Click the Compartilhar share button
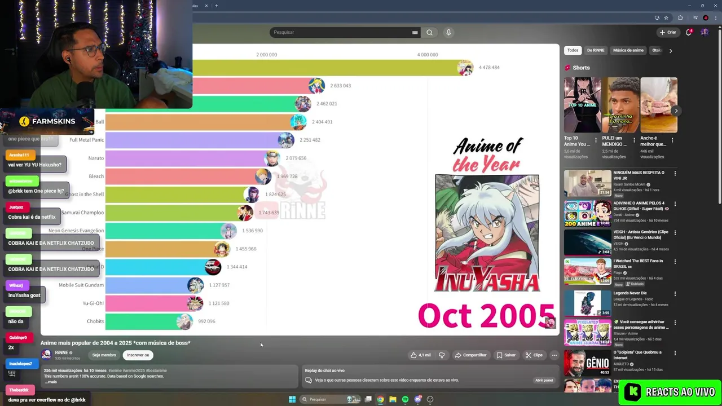Image resolution: width=722 pixels, height=406 pixels. click(470, 355)
